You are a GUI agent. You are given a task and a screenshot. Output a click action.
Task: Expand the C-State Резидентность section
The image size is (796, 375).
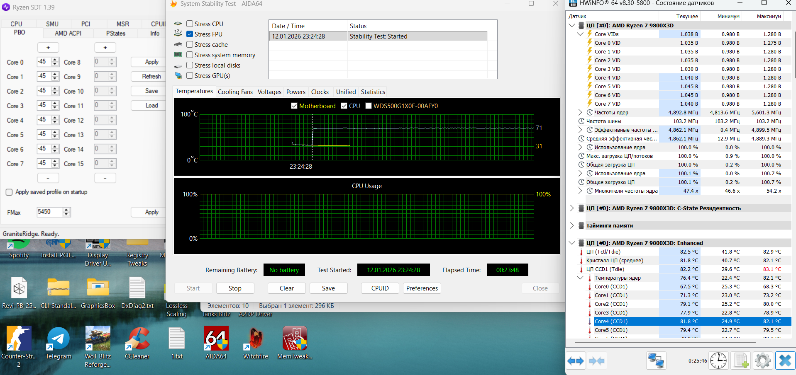point(572,208)
